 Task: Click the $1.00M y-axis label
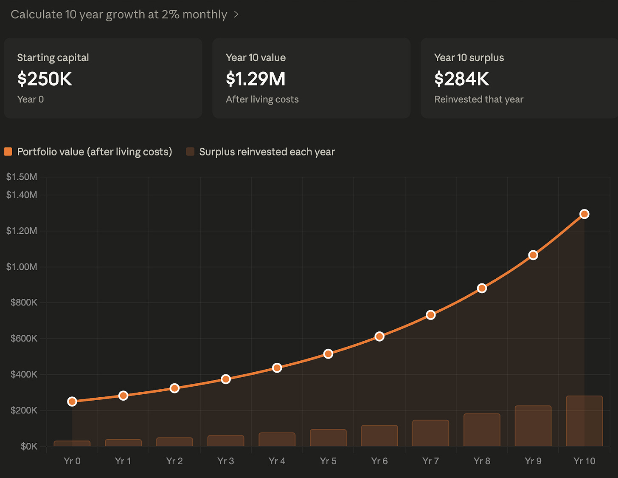point(22,267)
